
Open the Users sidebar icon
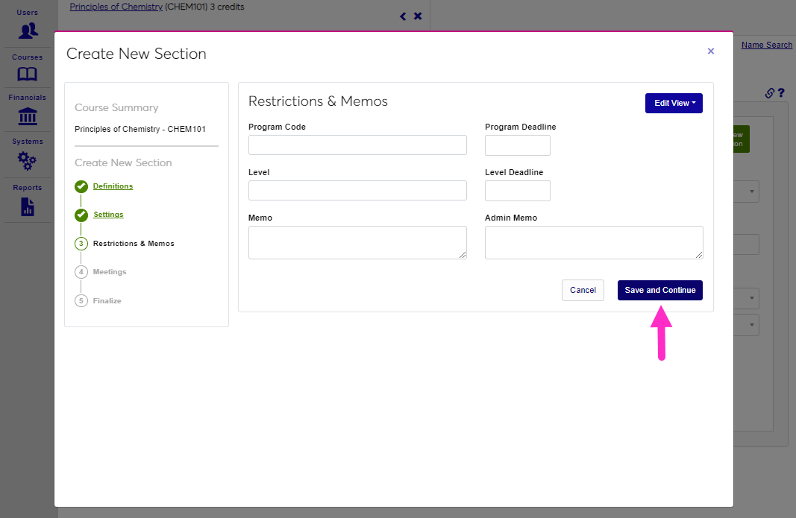(x=28, y=31)
